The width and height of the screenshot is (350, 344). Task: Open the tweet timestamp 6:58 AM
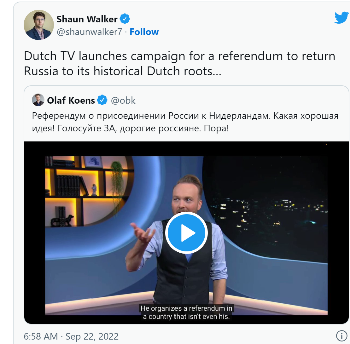(x=41, y=336)
